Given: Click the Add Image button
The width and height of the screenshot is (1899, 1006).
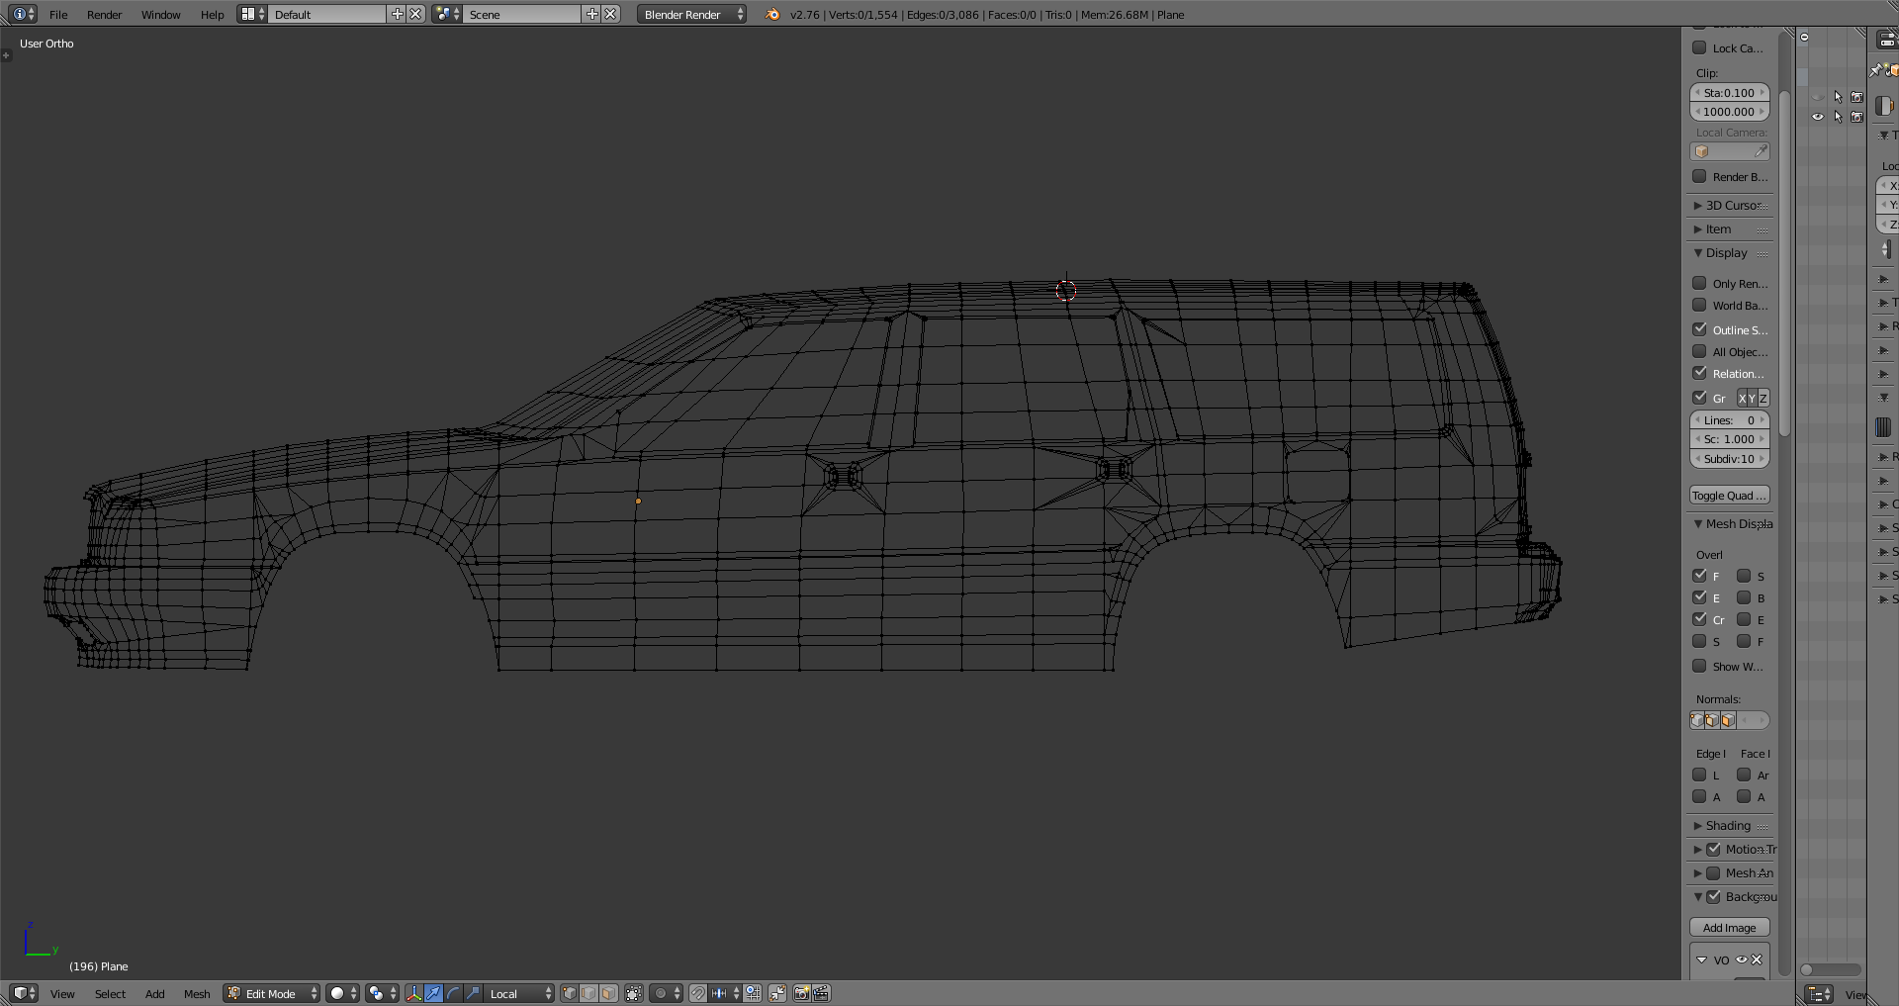Looking at the screenshot, I should [x=1729, y=928].
